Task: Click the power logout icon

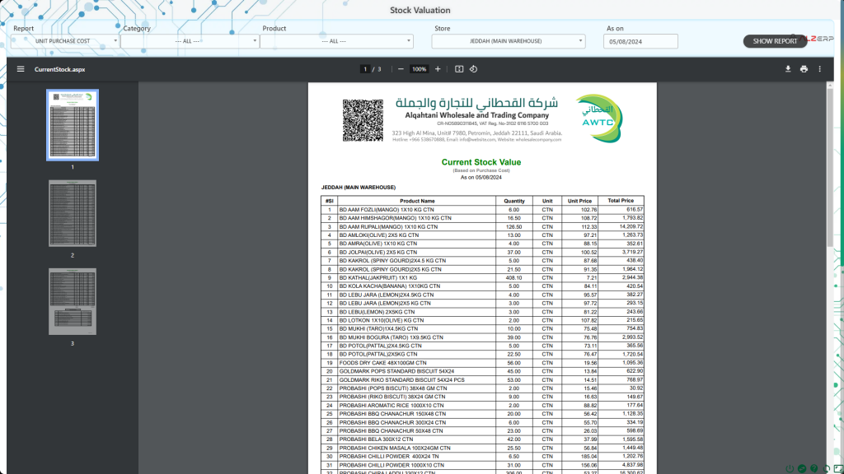Action: (790, 469)
